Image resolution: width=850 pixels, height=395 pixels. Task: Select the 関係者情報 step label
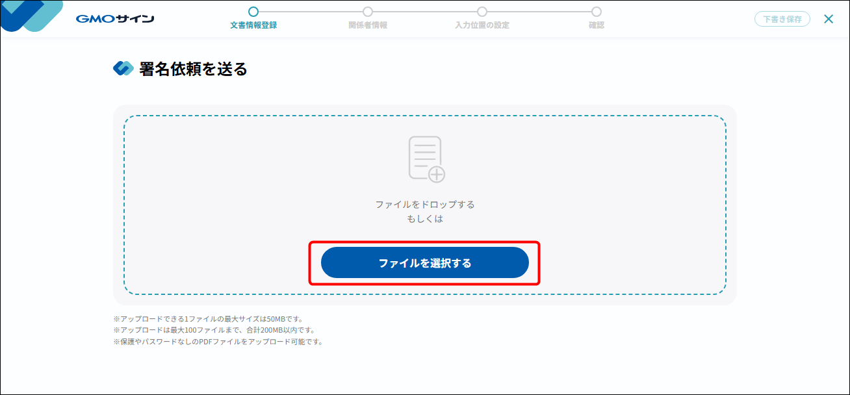[368, 25]
